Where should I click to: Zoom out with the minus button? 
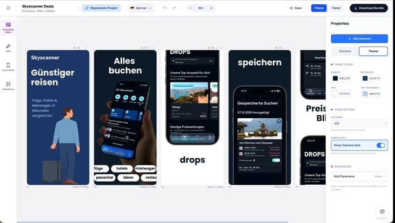click(190, 8)
